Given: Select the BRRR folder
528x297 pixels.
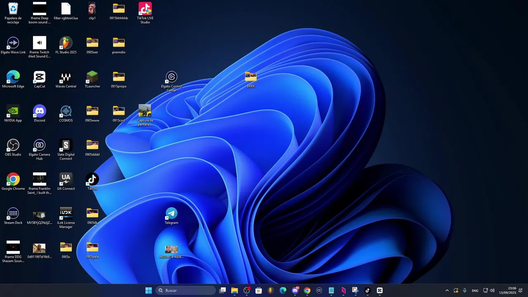Looking at the screenshot, I should click(251, 80).
